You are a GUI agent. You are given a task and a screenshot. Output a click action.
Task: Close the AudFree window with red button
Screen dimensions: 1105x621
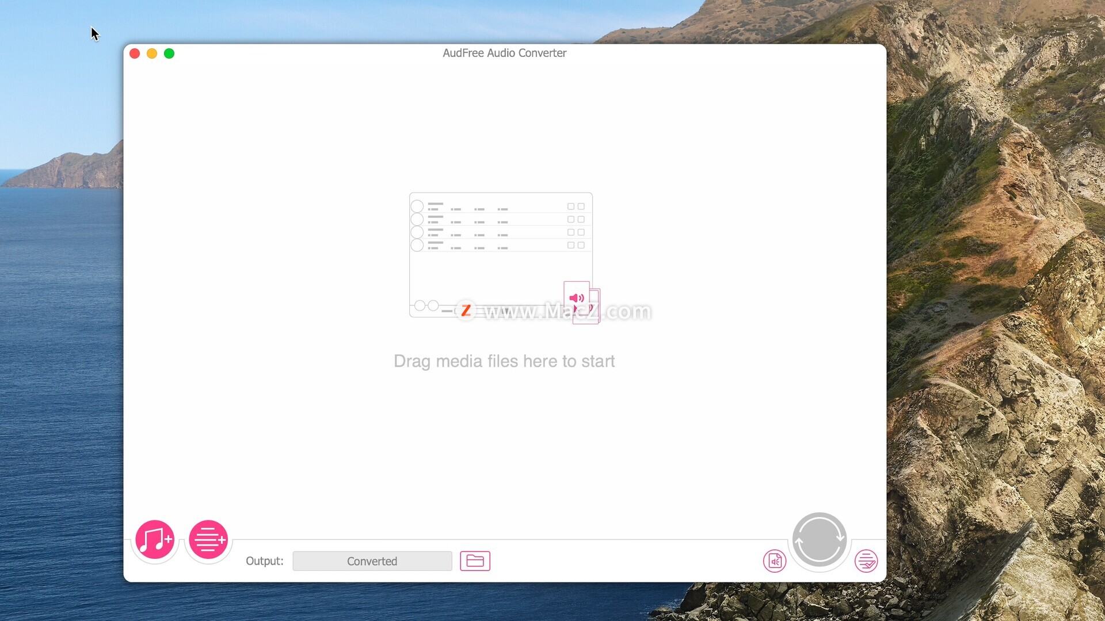(135, 53)
